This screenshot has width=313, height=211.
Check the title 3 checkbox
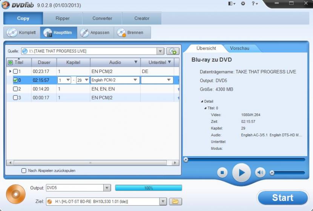(15, 98)
